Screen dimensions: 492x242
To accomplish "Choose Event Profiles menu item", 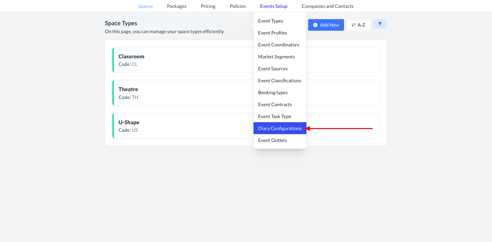I will (x=272, y=33).
